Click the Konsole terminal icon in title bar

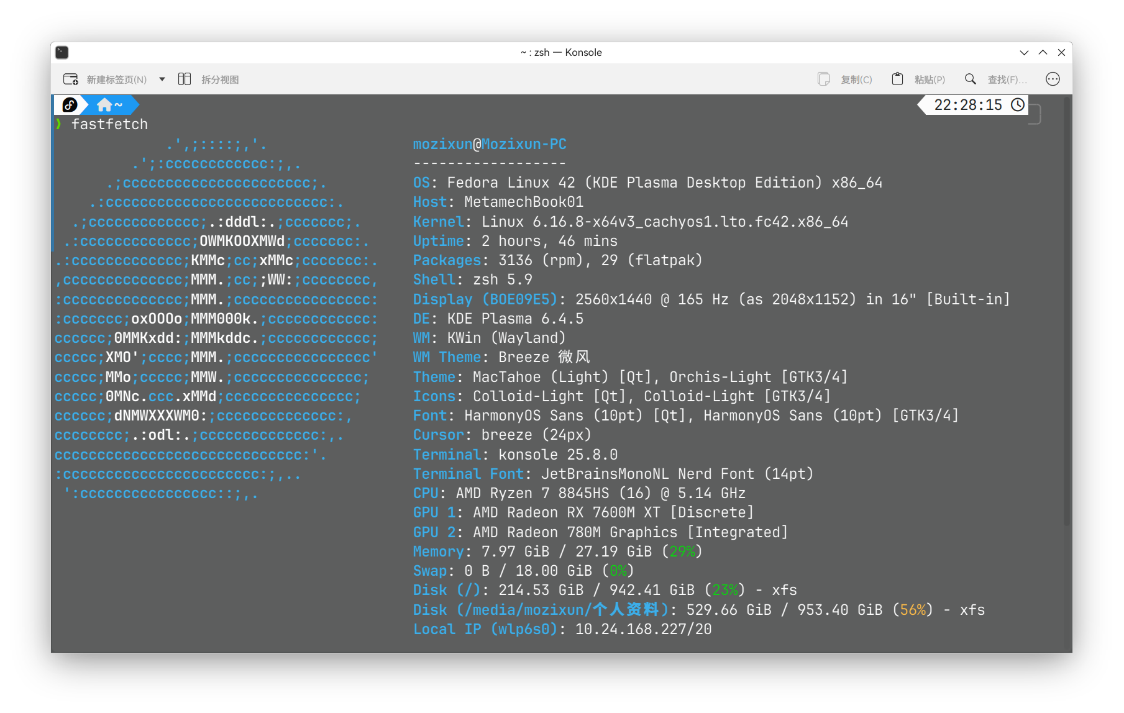coord(62,52)
